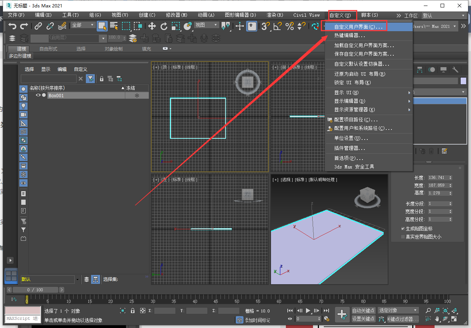Click the Scene Explorer search field

coord(48,79)
